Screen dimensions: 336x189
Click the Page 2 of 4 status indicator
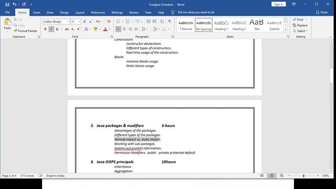pos(9,176)
